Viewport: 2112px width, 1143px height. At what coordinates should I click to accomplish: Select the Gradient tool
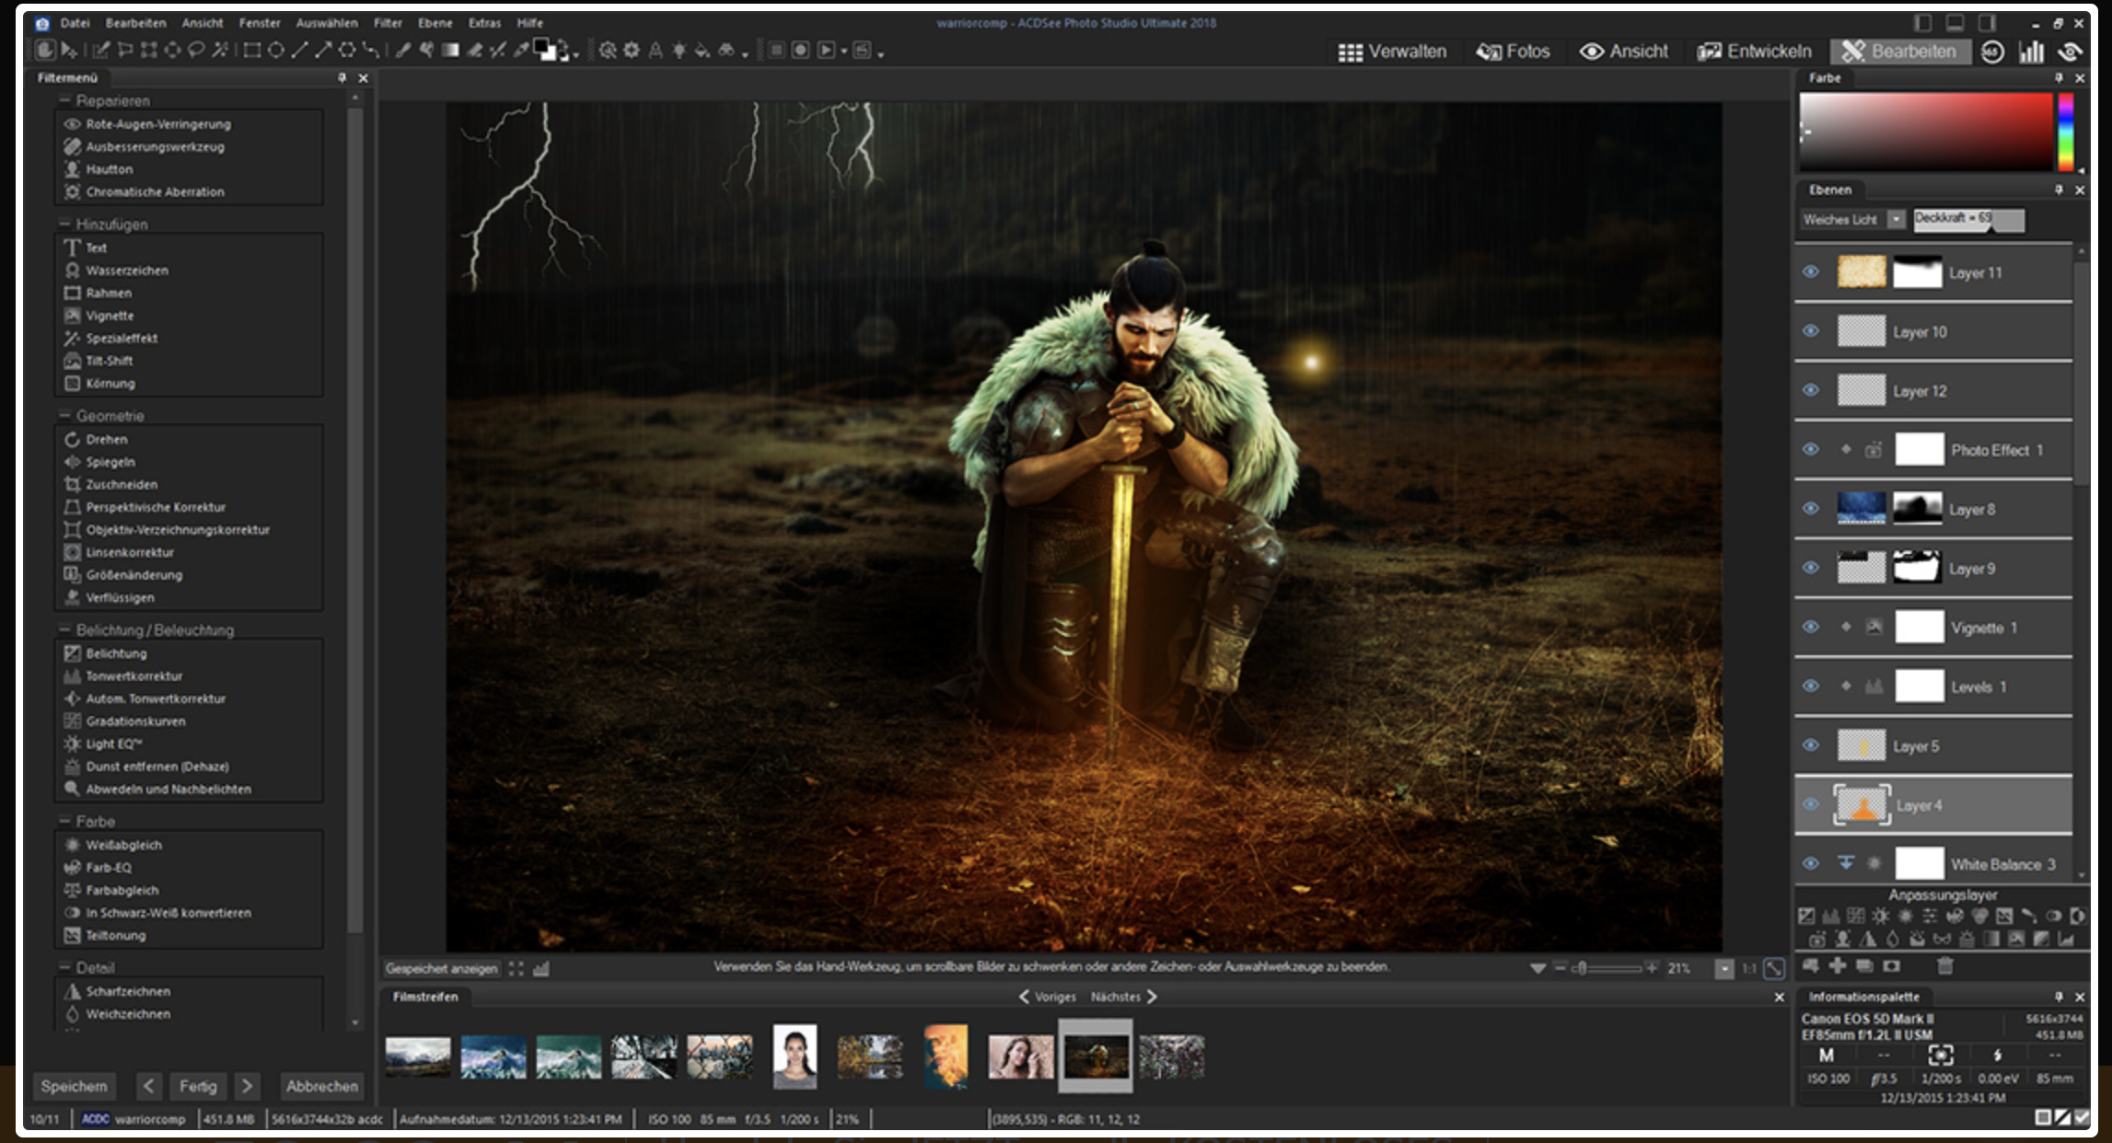tap(450, 51)
